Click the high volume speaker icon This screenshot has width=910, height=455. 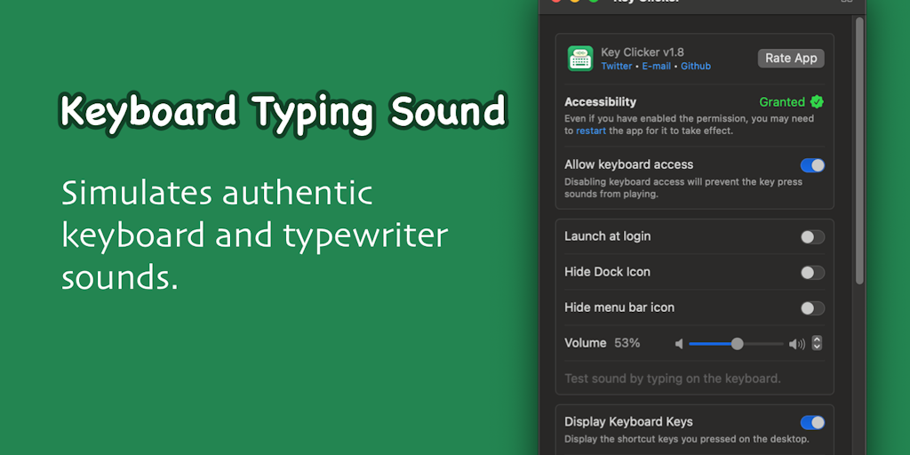coord(796,344)
